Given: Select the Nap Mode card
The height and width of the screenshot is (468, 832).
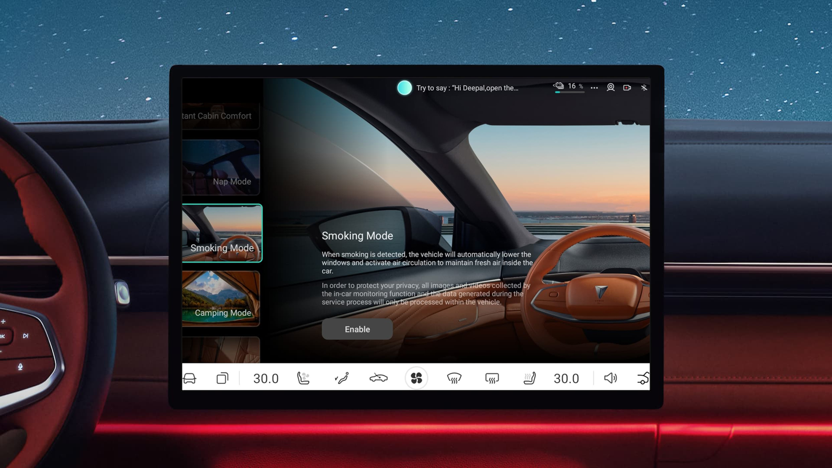Looking at the screenshot, I should coord(221,167).
